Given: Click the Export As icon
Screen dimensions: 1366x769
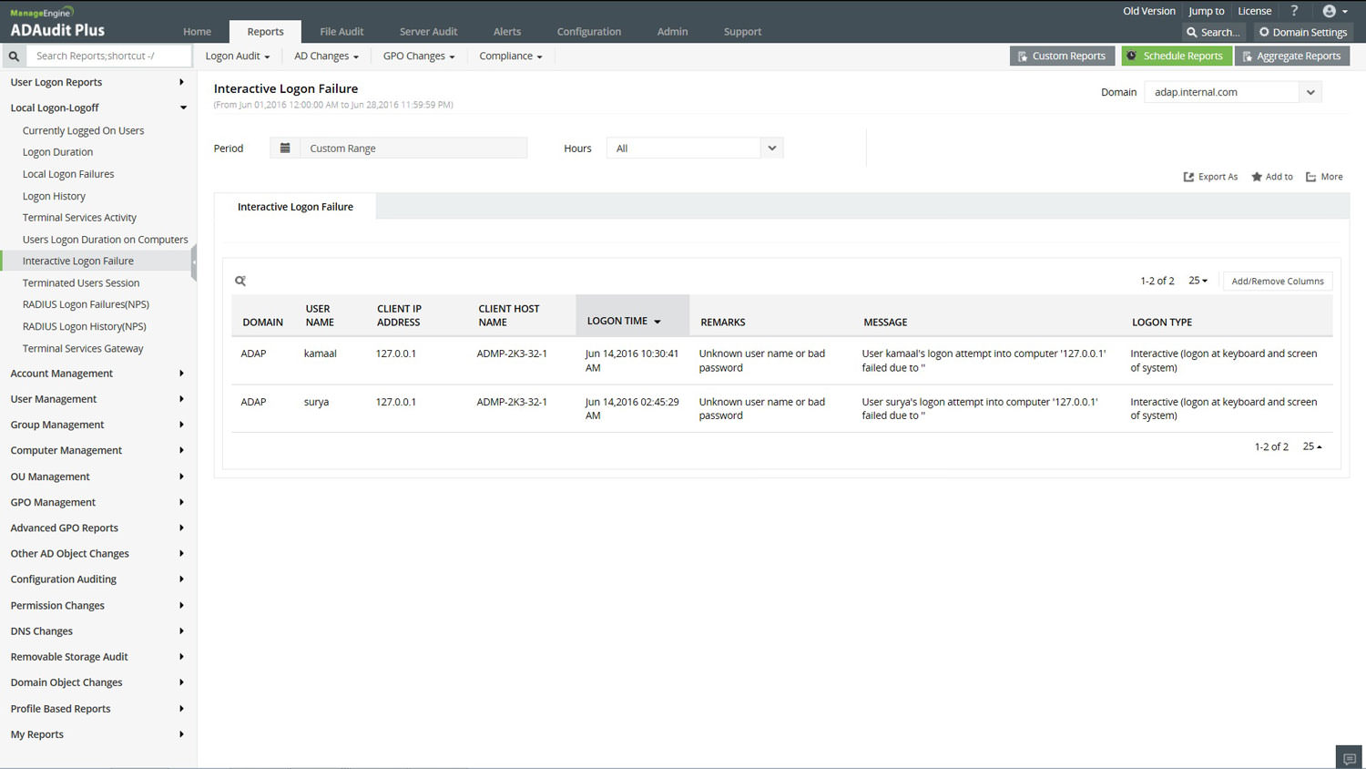Looking at the screenshot, I should pyautogui.click(x=1188, y=177).
